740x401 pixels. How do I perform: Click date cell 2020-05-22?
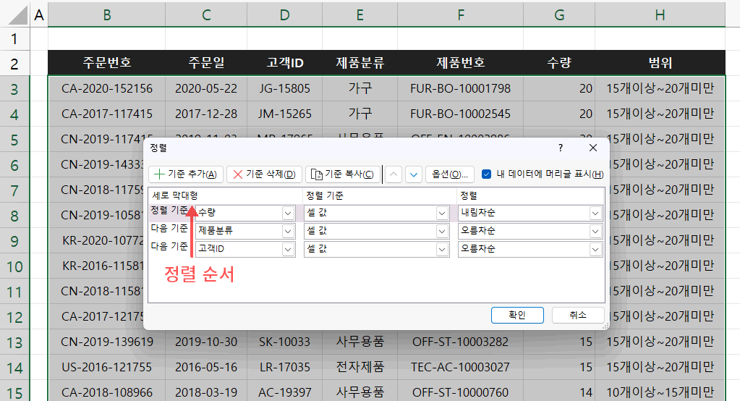206,88
